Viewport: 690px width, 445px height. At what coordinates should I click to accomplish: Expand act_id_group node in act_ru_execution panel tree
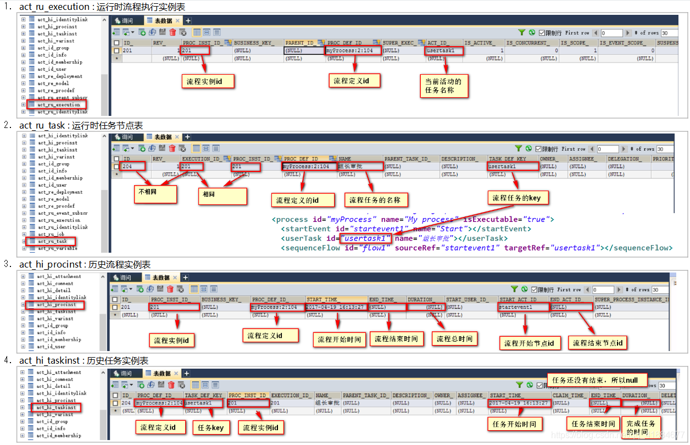coord(24,48)
